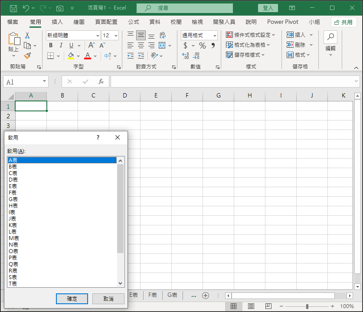Click the Bottom Align icon
This screenshot has height=312, width=363.
tap(151, 36)
